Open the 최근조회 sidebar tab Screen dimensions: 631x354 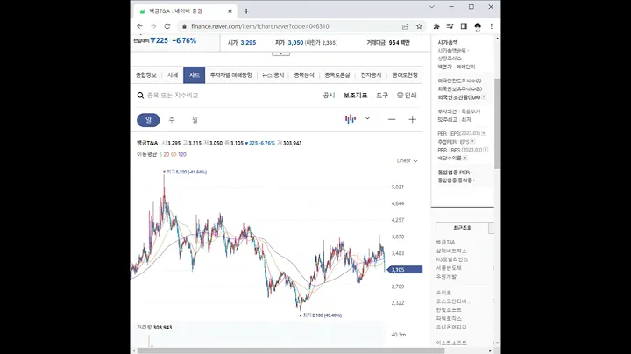462,228
